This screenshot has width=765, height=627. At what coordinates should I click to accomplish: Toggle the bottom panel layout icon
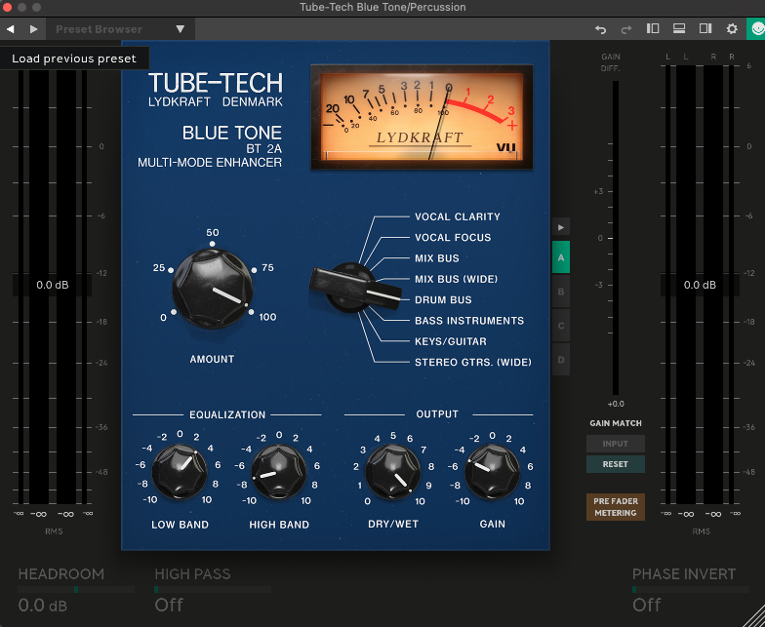[679, 29]
